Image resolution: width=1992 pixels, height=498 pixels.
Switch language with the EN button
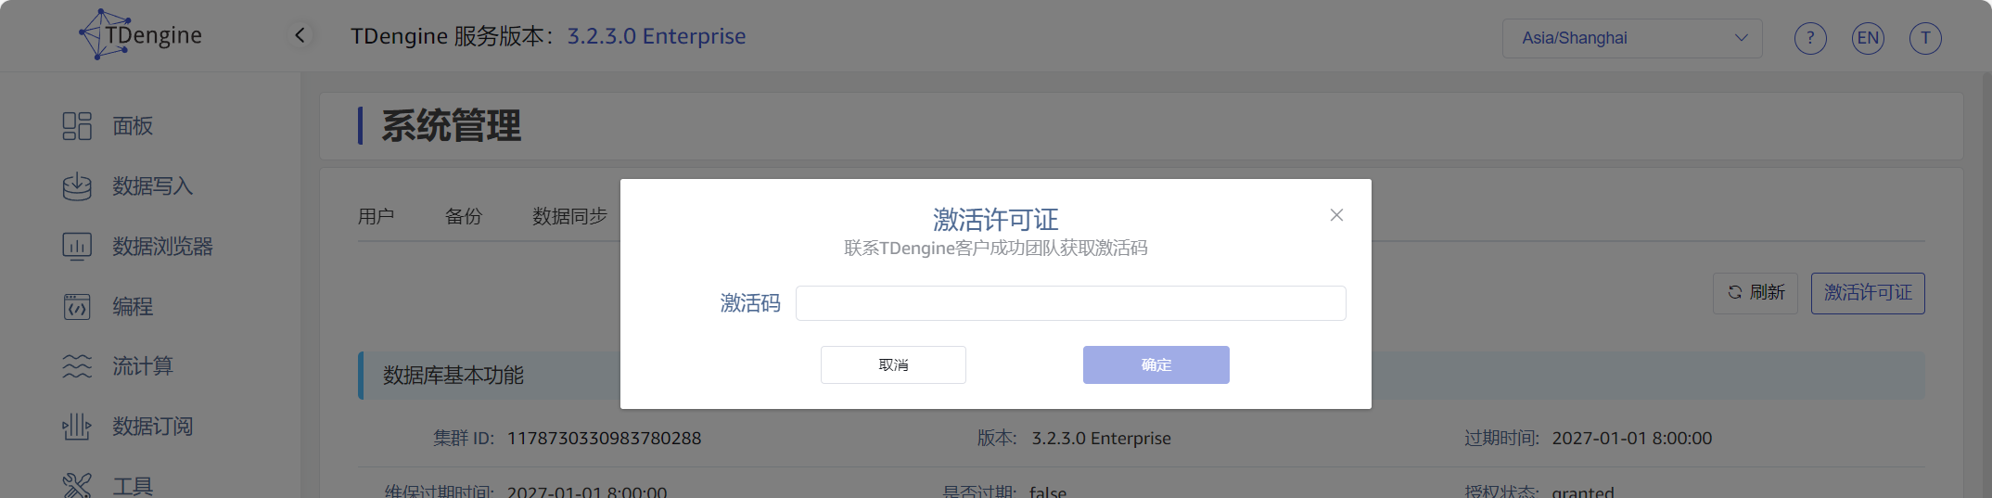[1868, 38]
